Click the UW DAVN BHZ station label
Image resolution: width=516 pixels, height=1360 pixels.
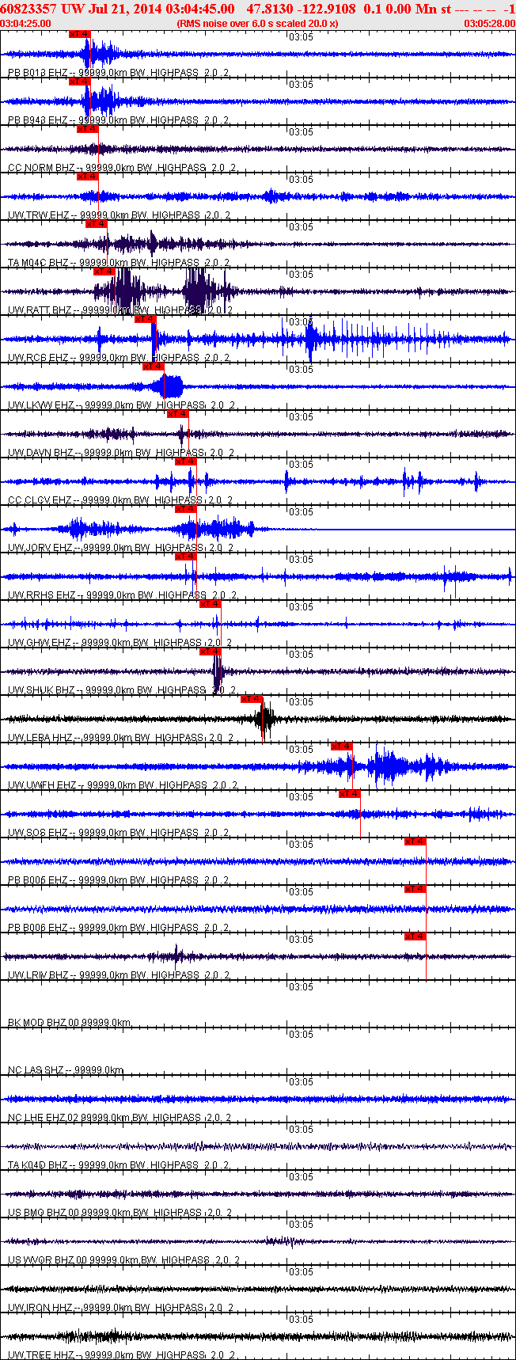(121, 453)
